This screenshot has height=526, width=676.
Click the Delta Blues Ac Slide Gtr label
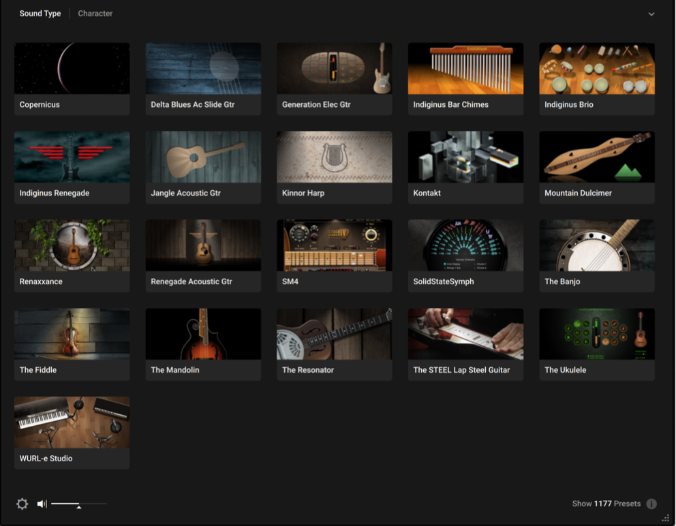point(193,105)
